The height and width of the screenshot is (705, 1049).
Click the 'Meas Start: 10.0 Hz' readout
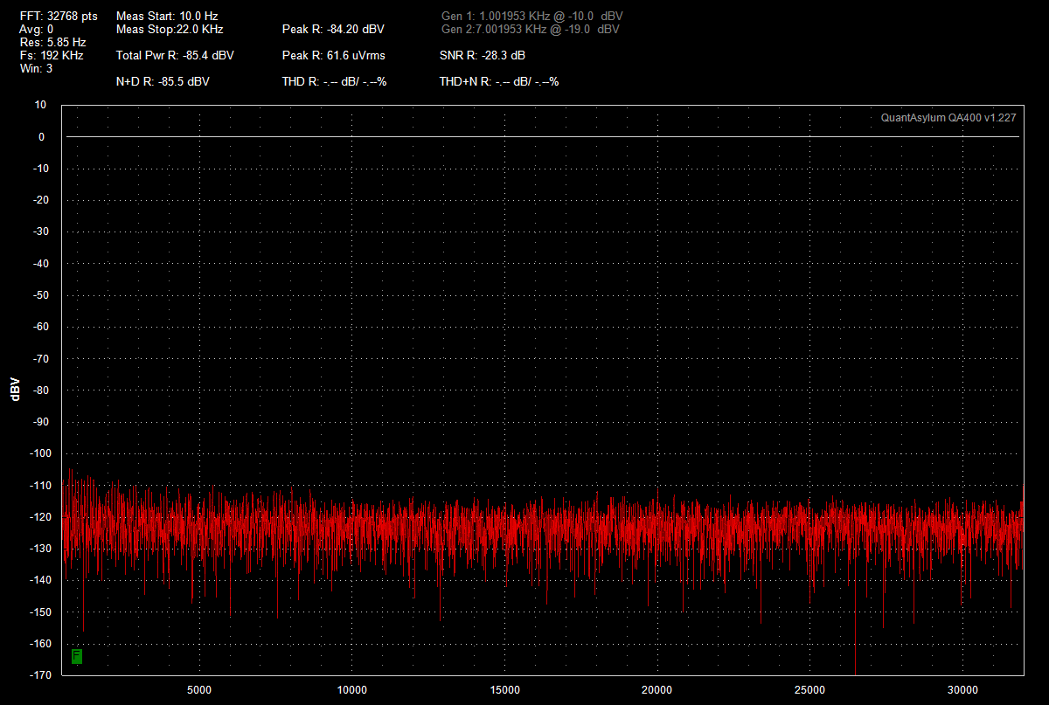click(167, 17)
